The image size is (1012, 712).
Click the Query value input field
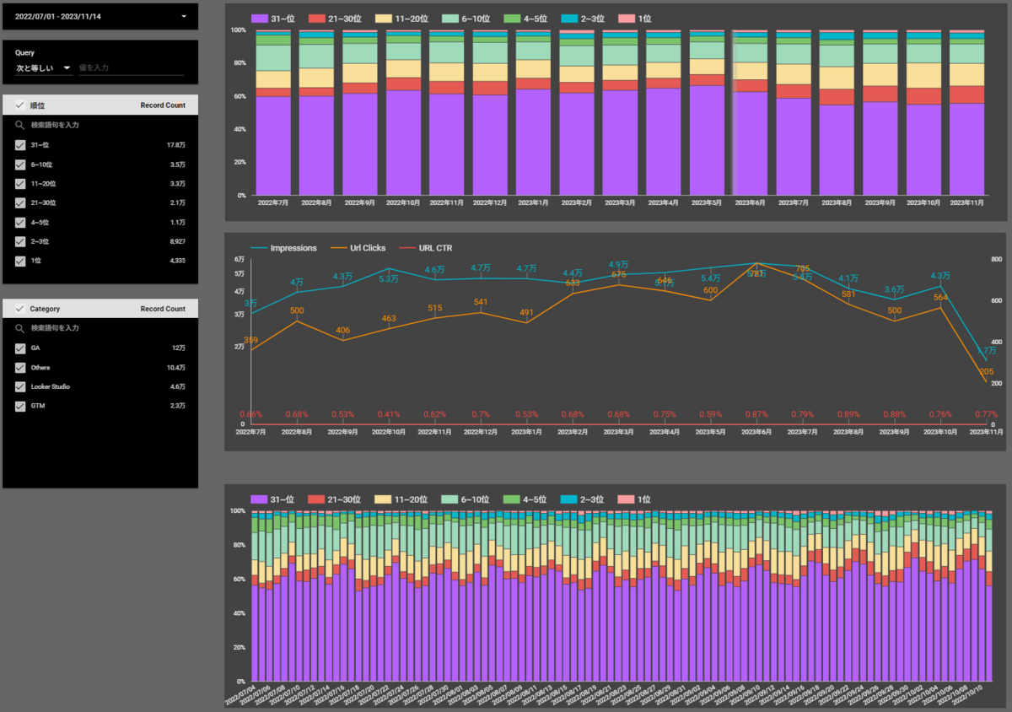coord(131,67)
